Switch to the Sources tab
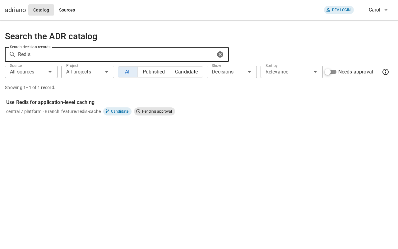 [67, 10]
